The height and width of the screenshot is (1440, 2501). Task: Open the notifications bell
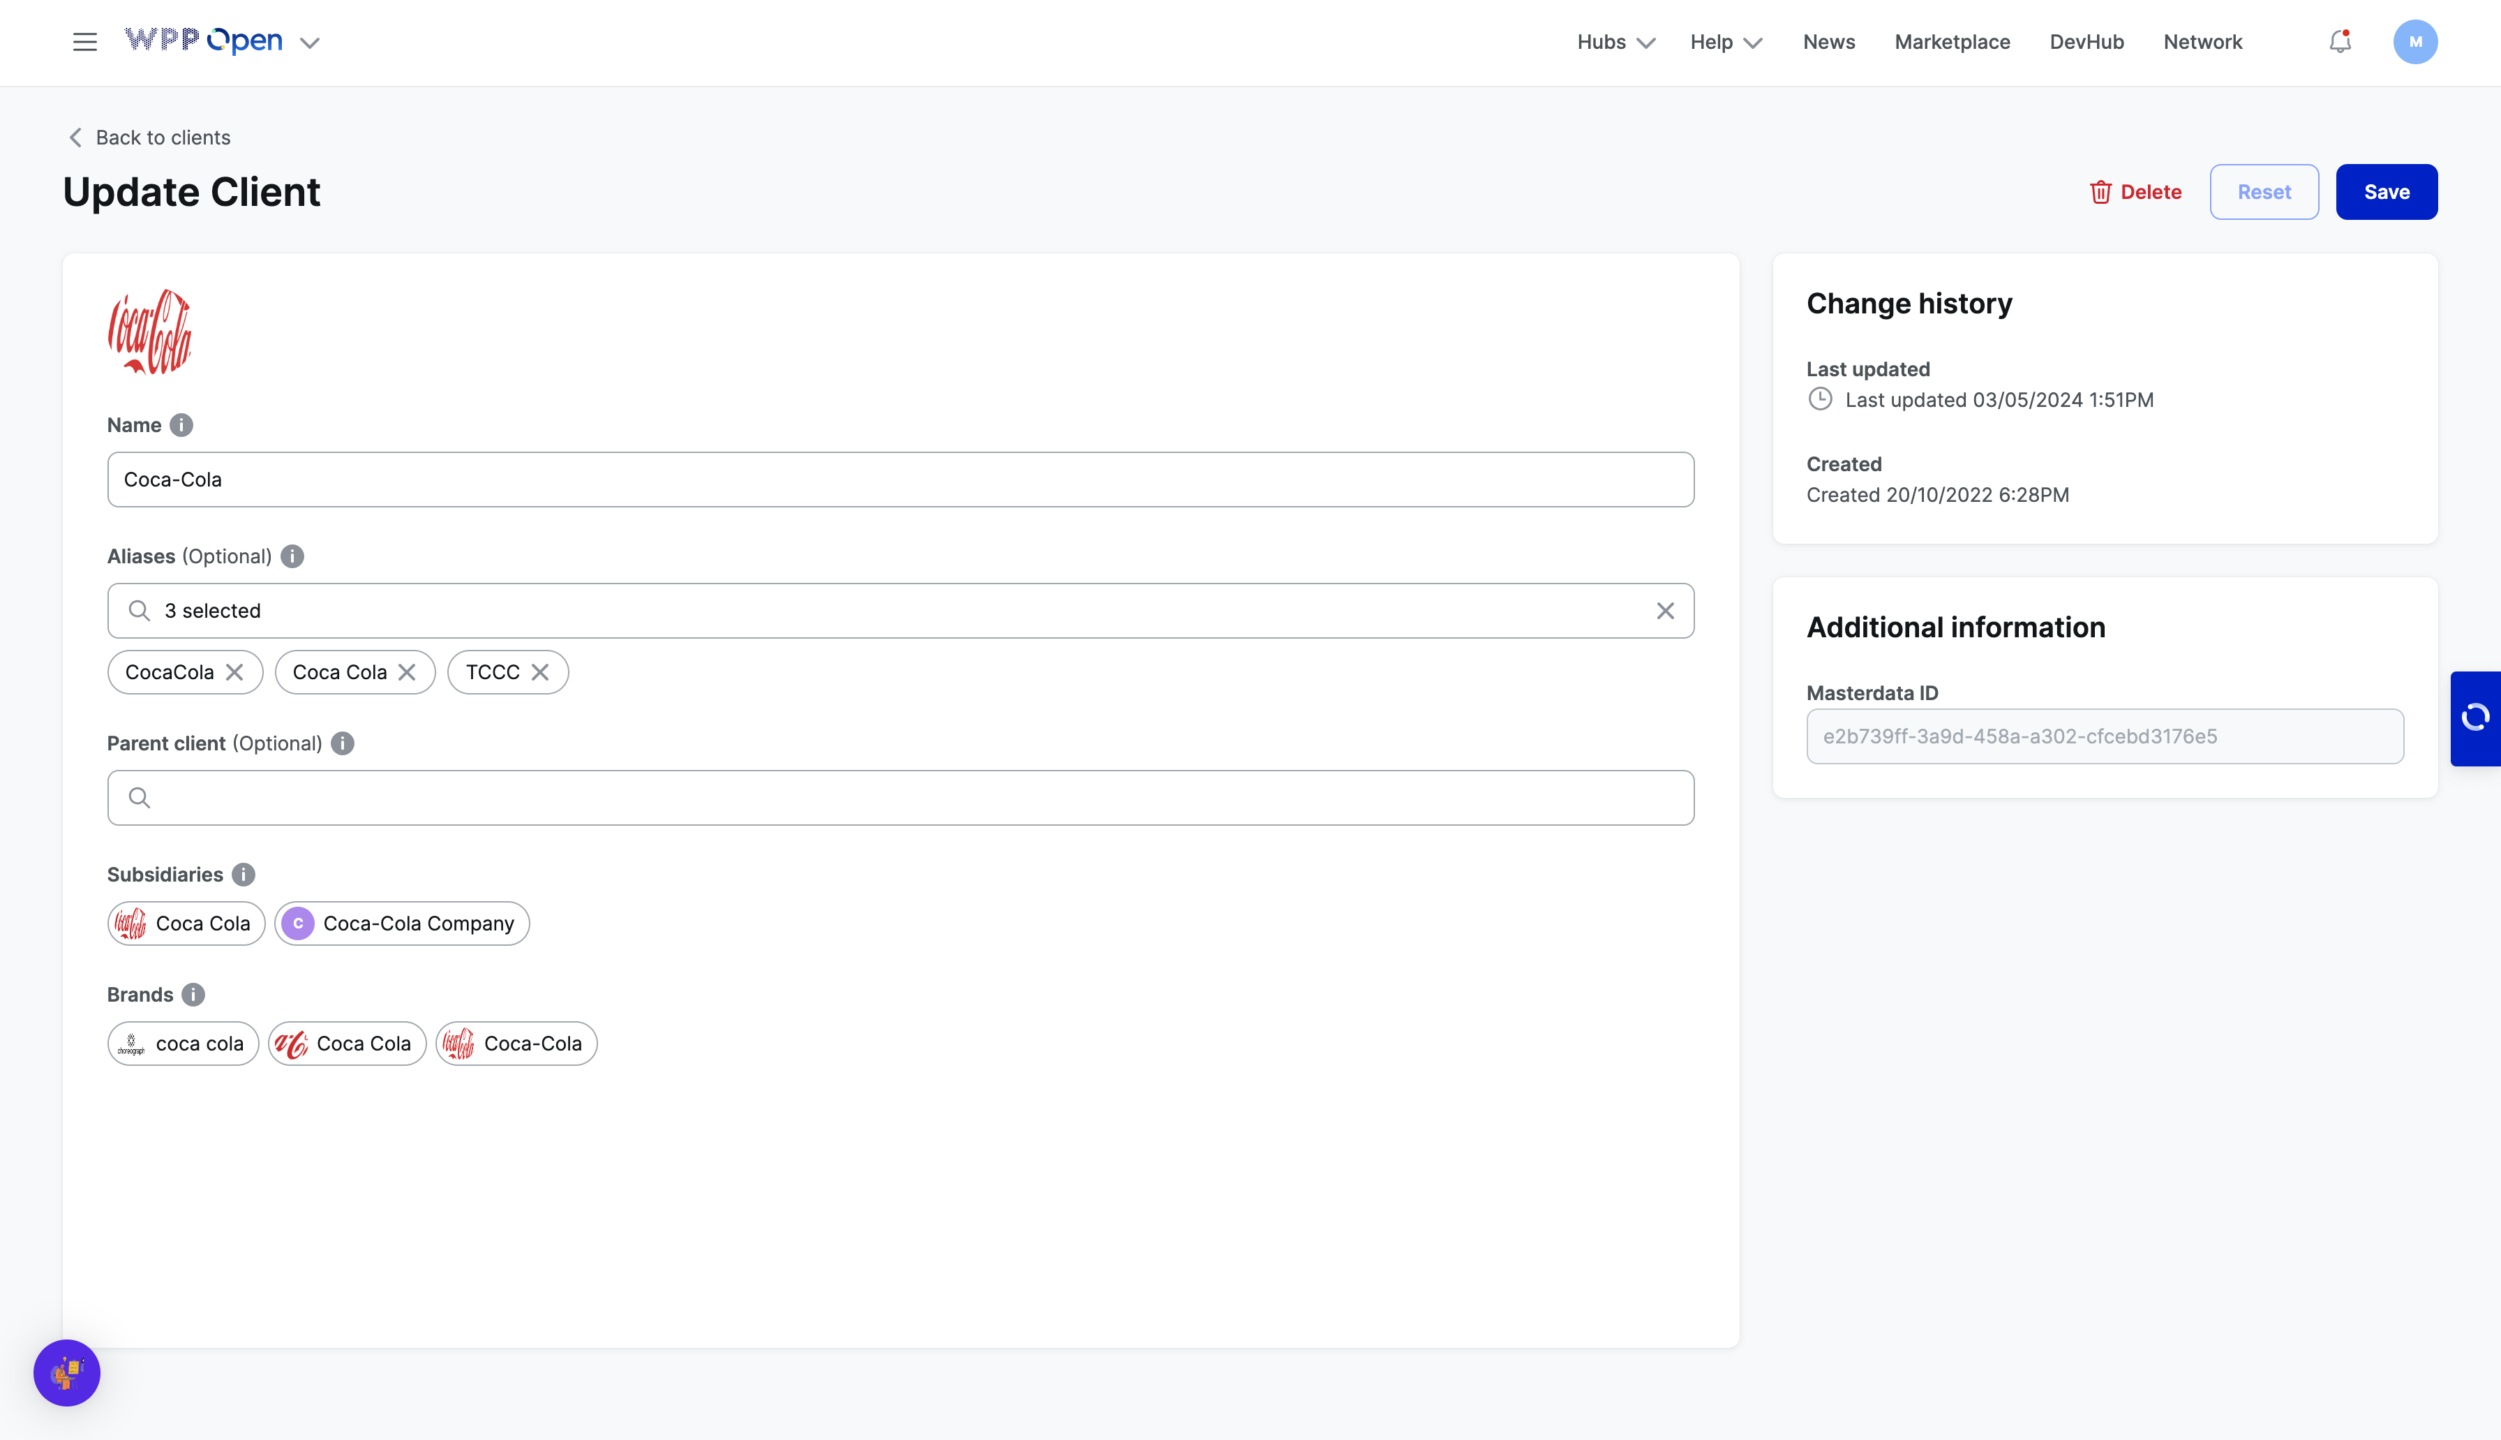point(2339,43)
